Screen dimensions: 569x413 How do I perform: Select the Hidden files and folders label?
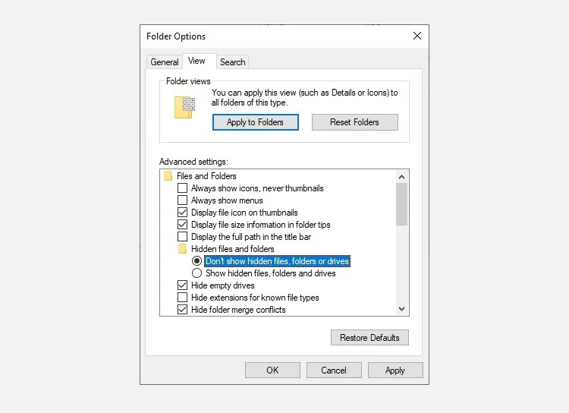pyautogui.click(x=233, y=249)
